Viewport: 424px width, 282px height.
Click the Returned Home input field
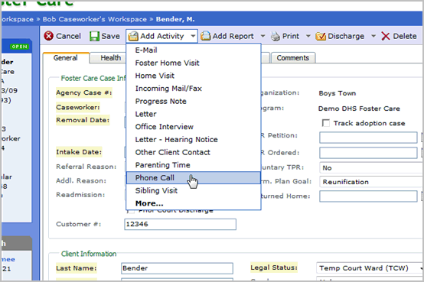368,196
